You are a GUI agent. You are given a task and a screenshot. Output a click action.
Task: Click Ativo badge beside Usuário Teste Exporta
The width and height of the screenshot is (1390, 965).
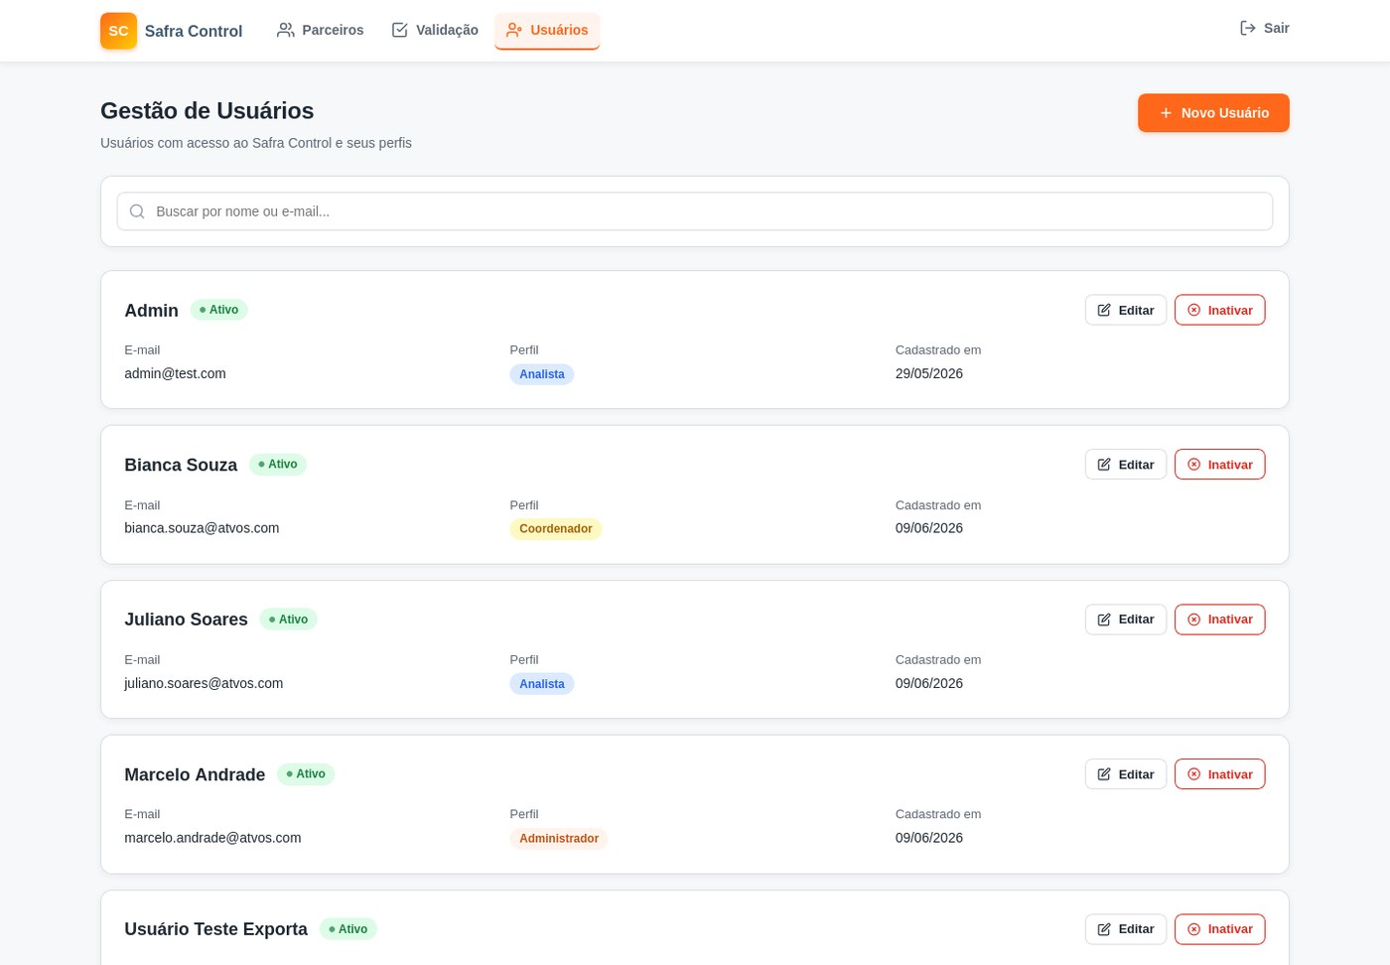(348, 929)
